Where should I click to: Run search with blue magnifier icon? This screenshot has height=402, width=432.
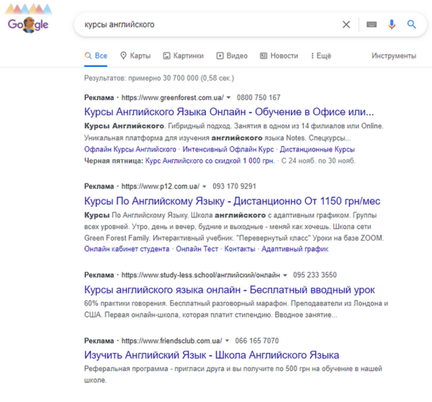(412, 24)
